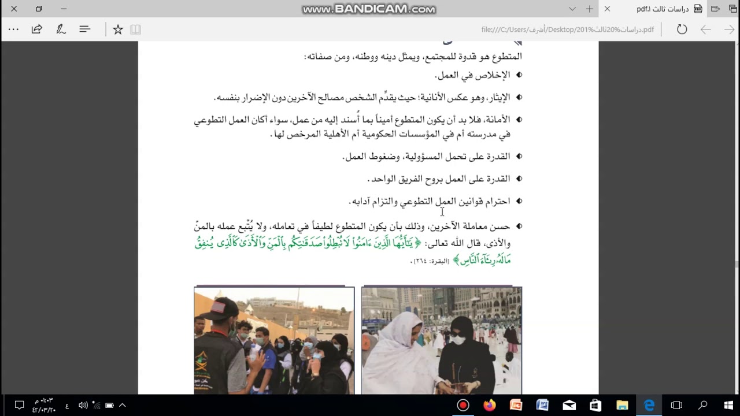Open Task View on taskbar
Image resolution: width=740 pixels, height=416 pixels.
676,405
